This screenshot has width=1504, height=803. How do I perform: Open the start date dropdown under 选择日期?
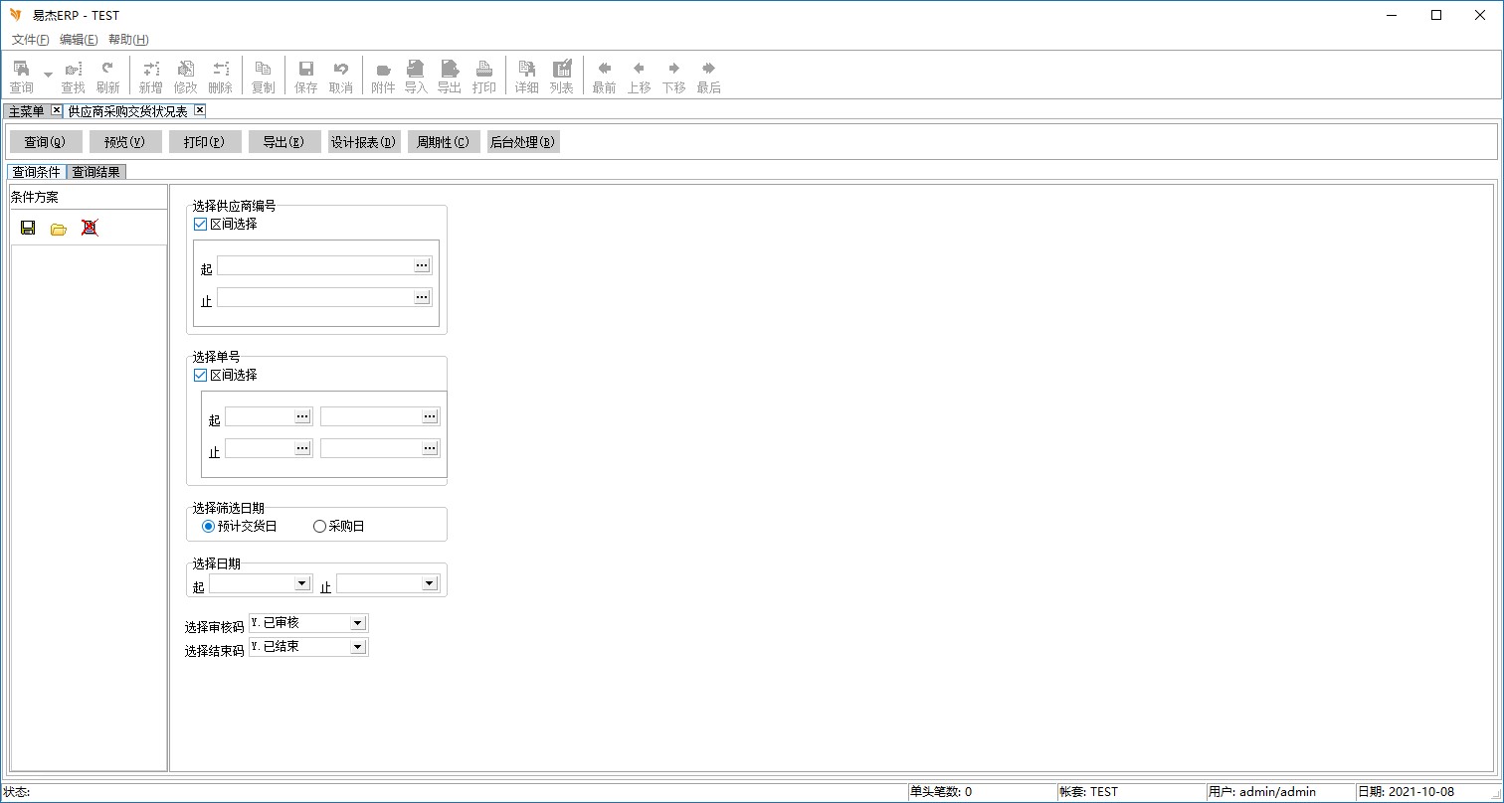coord(302,583)
